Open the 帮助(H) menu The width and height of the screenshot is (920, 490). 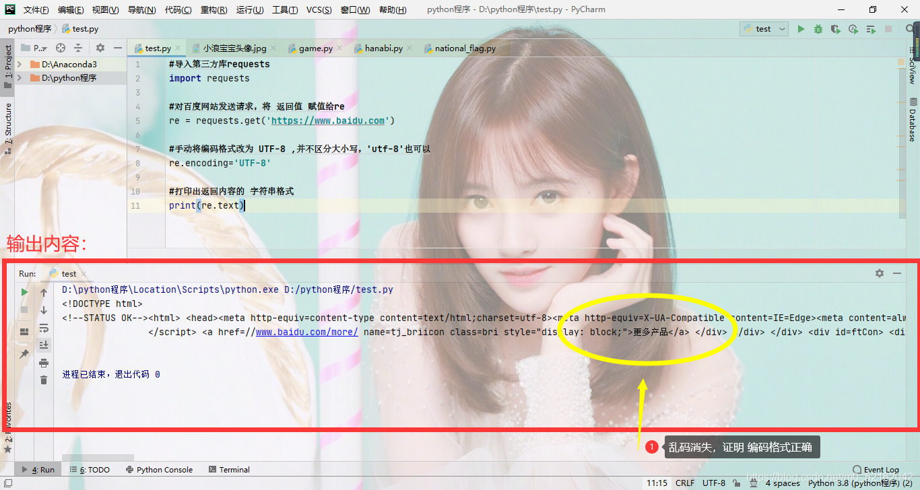393,10
